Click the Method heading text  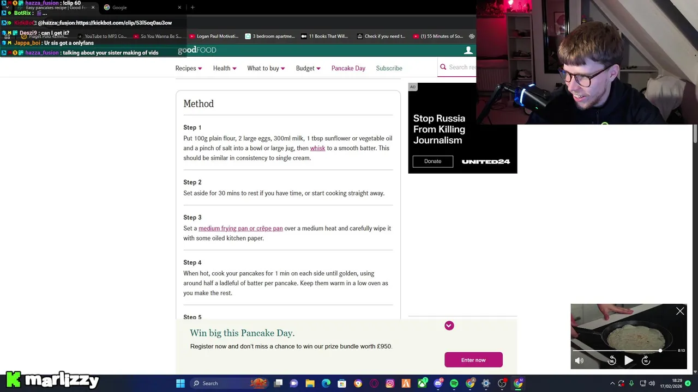[198, 103]
